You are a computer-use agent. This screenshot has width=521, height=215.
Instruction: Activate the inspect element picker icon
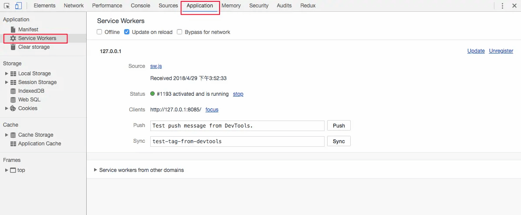coord(7,6)
